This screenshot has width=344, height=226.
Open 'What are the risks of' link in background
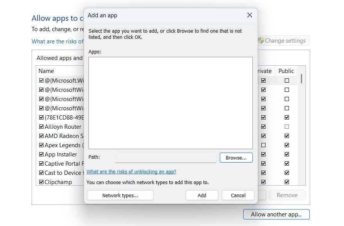click(57, 42)
